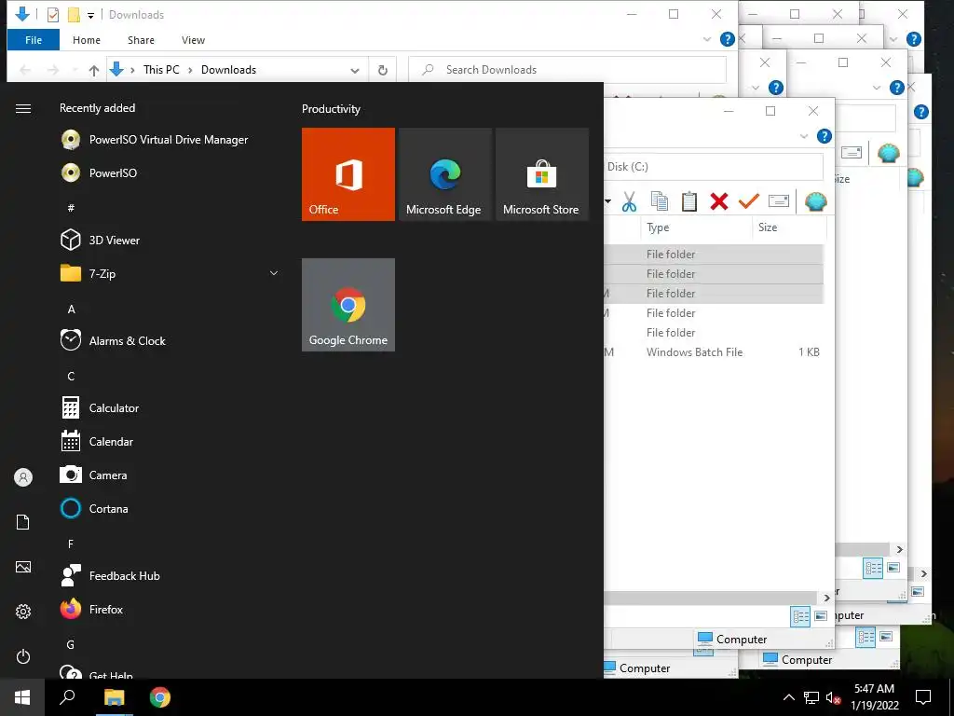The width and height of the screenshot is (954, 716).
Task: Sort by Size column header
Action: [x=789, y=227]
